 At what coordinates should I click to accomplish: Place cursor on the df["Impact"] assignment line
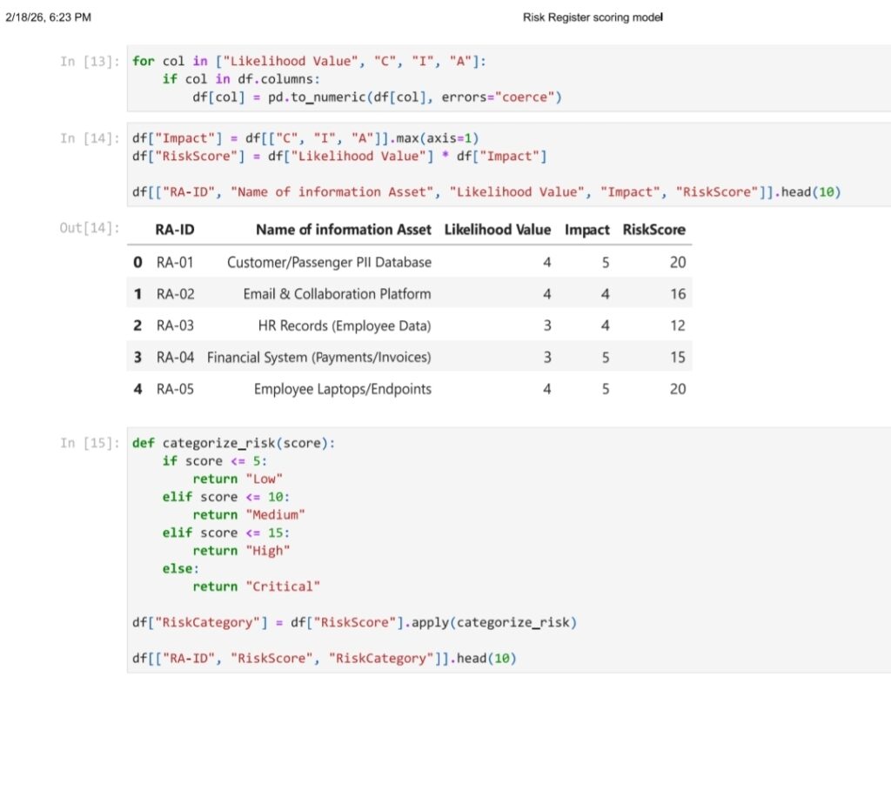(305, 138)
